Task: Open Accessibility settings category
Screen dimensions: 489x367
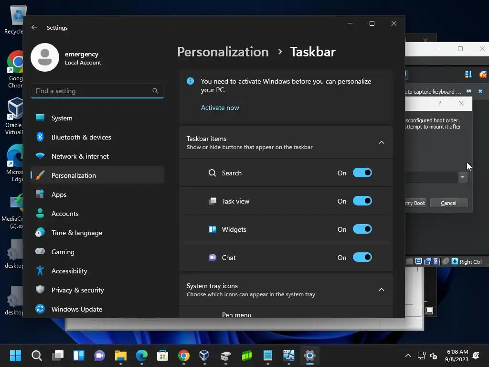Action: click(x=97, y=271)
